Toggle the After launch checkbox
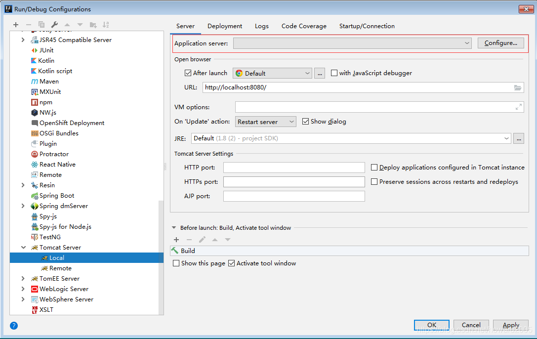 pos(188,73)
